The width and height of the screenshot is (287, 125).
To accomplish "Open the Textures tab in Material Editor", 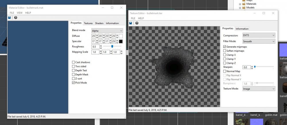I will pos(88,23).
